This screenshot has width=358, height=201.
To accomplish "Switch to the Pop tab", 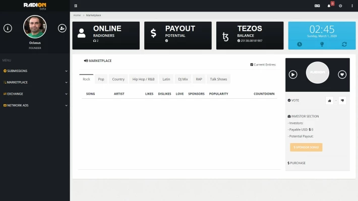I will point(101,79).
